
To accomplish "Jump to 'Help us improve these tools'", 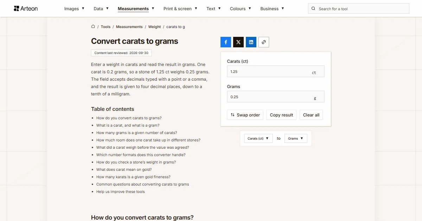I will click(121, 192).
